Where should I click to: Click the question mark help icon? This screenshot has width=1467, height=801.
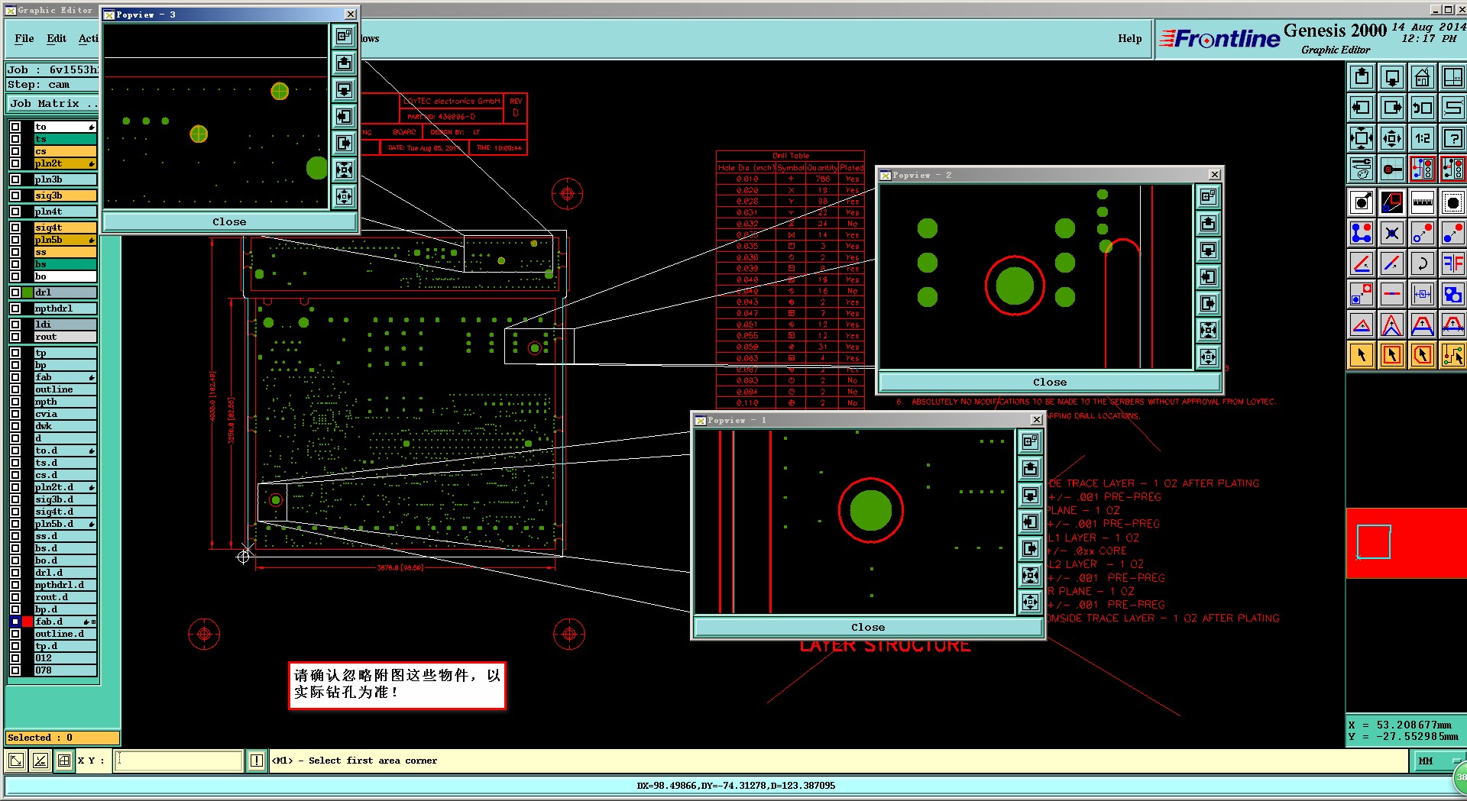[x=1452, y=138]
